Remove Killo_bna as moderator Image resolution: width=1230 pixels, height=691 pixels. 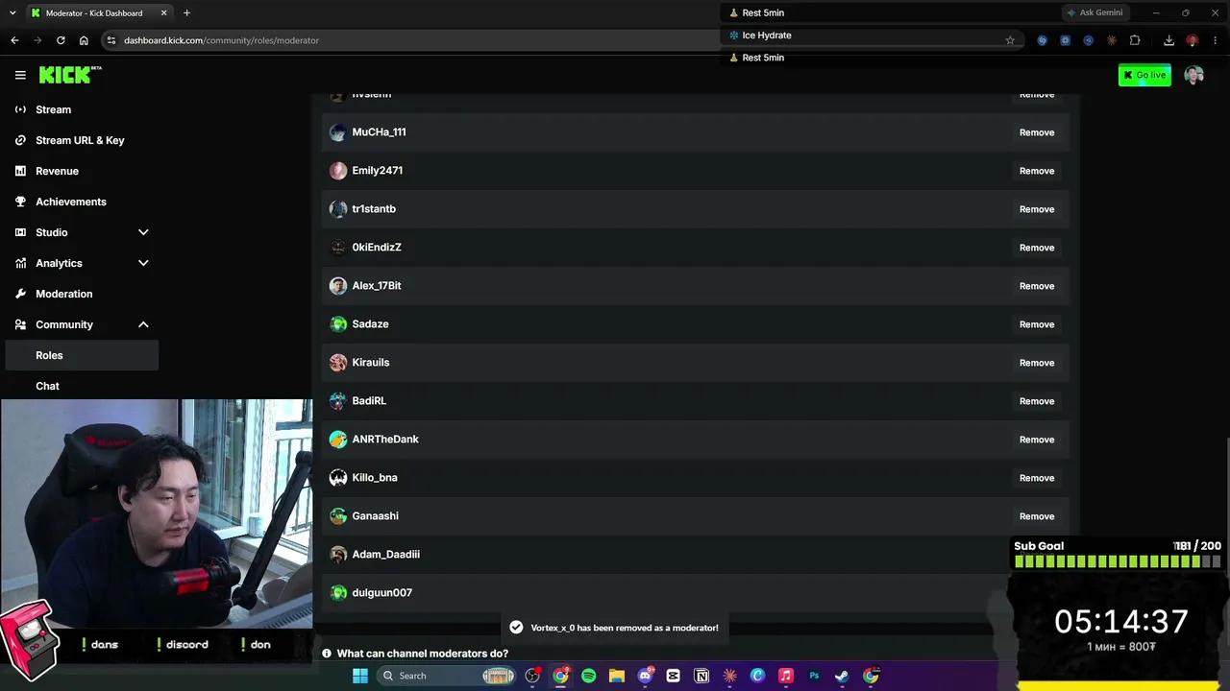1037,478
